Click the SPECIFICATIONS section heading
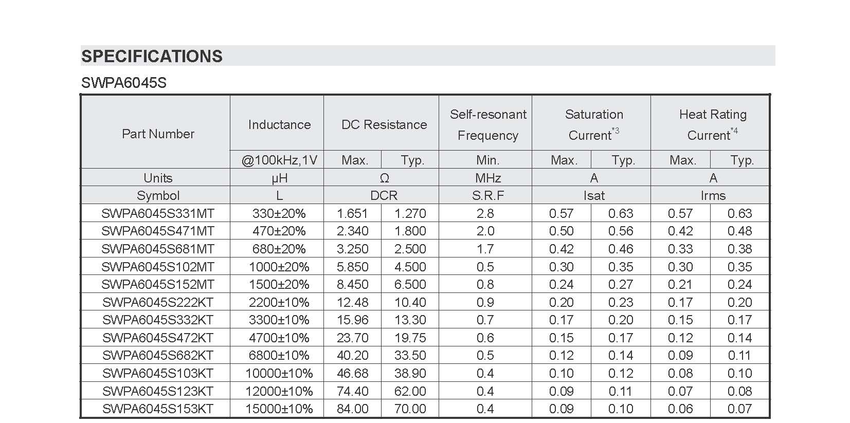This screenshot has width=850, height=423. (x=152, y=56)
